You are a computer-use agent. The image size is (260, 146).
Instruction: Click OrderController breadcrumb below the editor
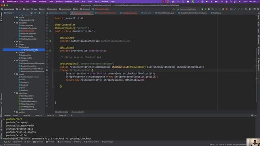coord(62,112)
